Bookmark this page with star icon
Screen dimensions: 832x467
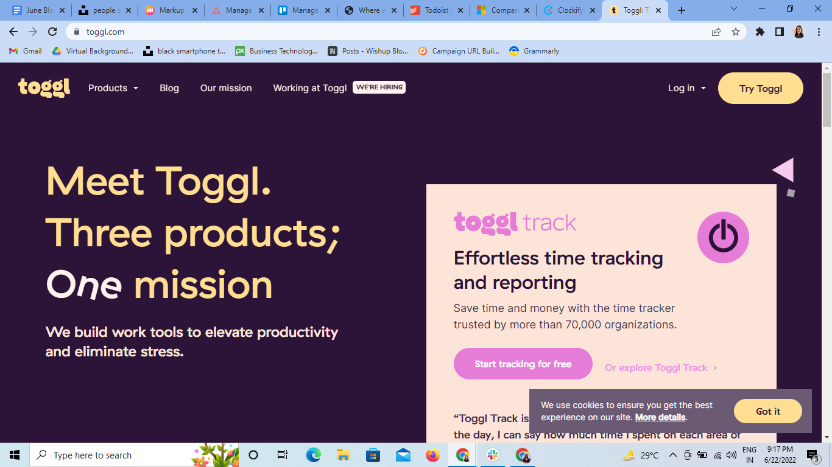tap(736, 32)
